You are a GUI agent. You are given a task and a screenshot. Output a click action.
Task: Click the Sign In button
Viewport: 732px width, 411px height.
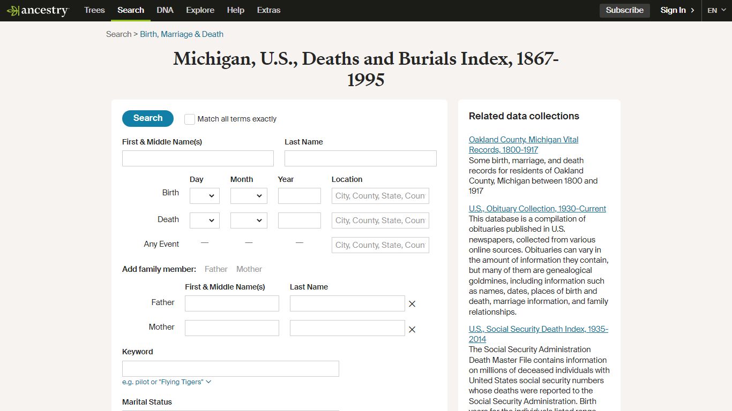[677, 10]
